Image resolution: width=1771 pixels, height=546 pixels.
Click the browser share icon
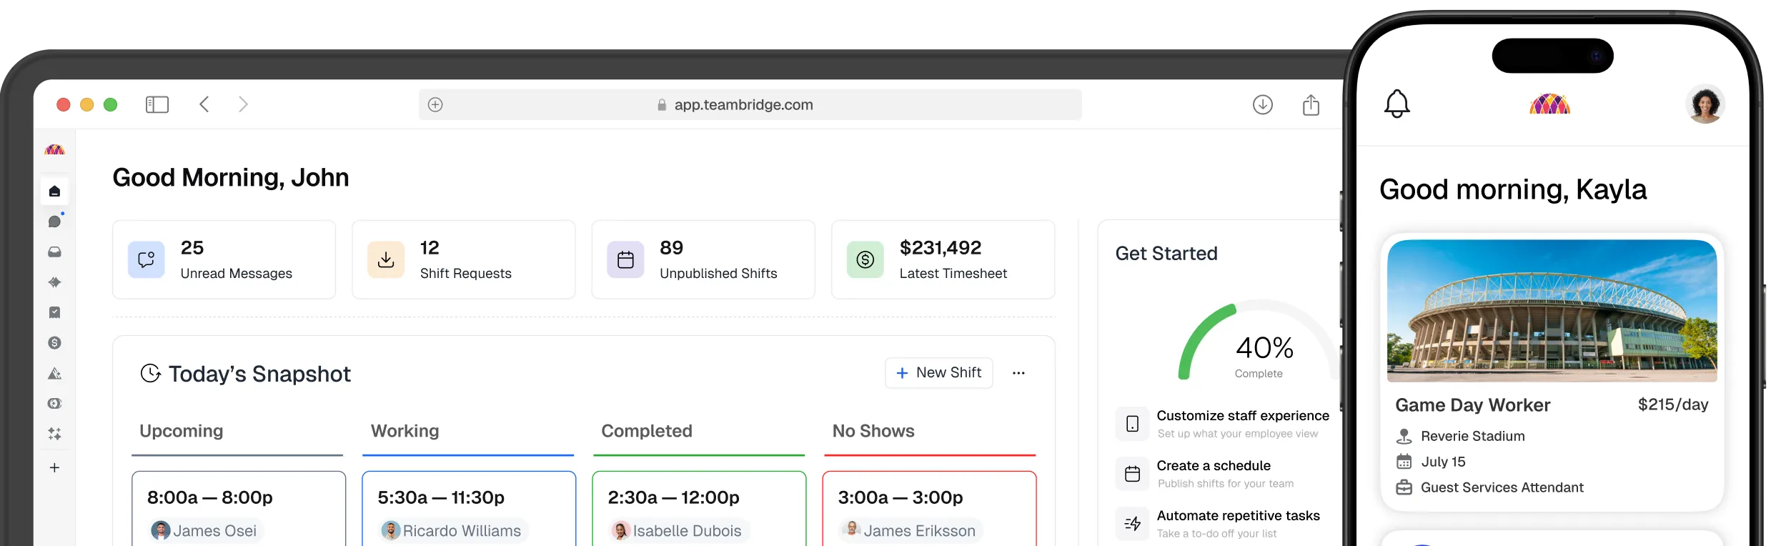point(1311,105)
